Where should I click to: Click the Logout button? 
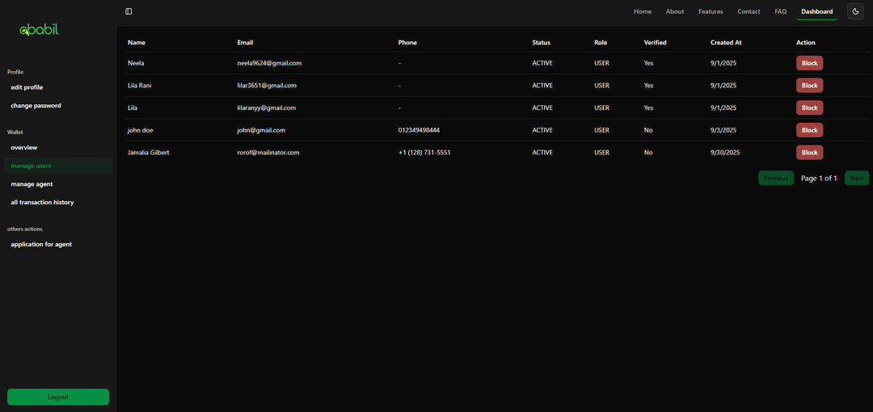click(x=58, y=397)
